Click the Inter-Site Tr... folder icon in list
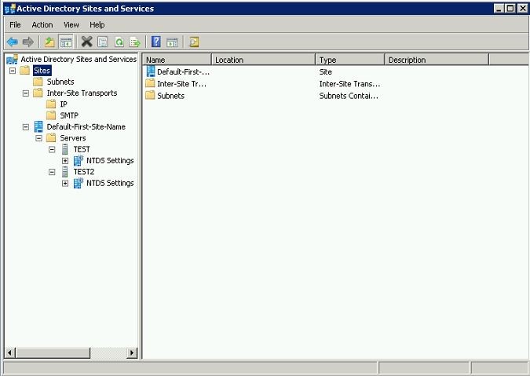This screenshot has width=530, height=376. point(150,83)
